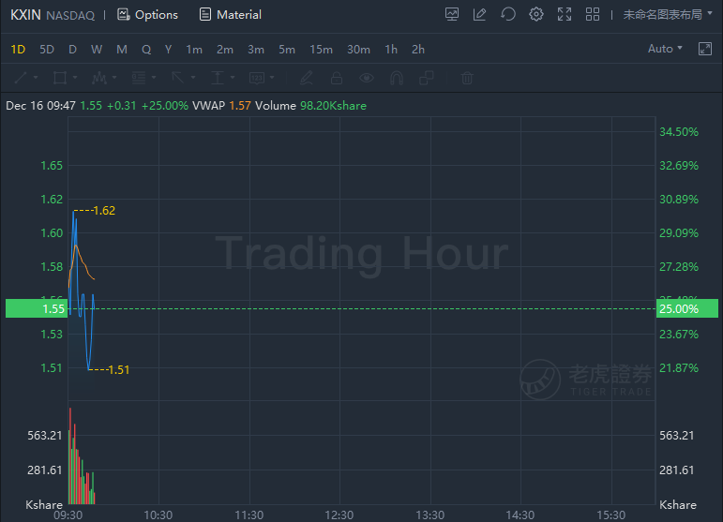
Task: Expand the line tool options arrow
Action: point(36,78)
